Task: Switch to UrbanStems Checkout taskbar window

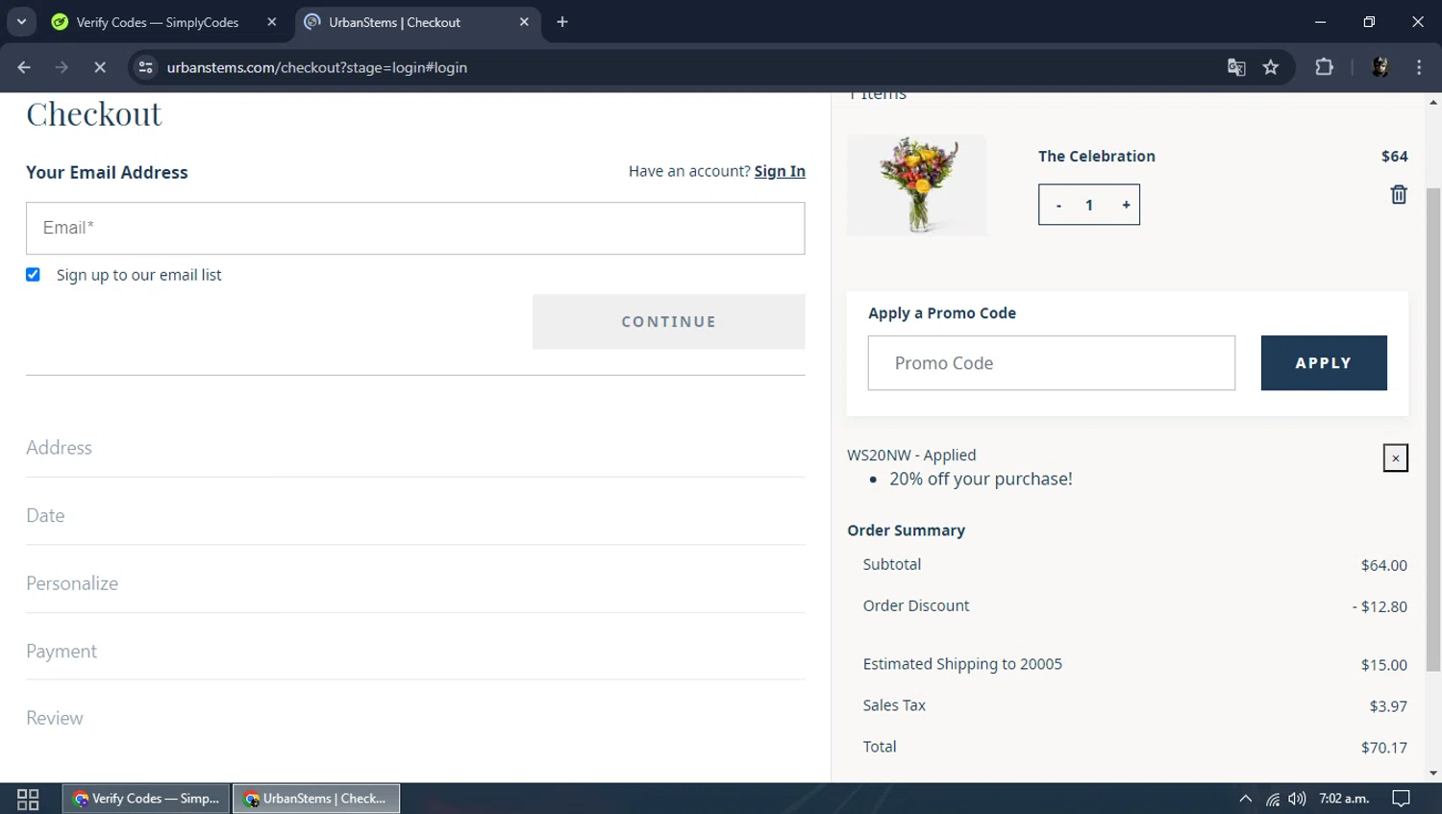Action: point(316,799)
